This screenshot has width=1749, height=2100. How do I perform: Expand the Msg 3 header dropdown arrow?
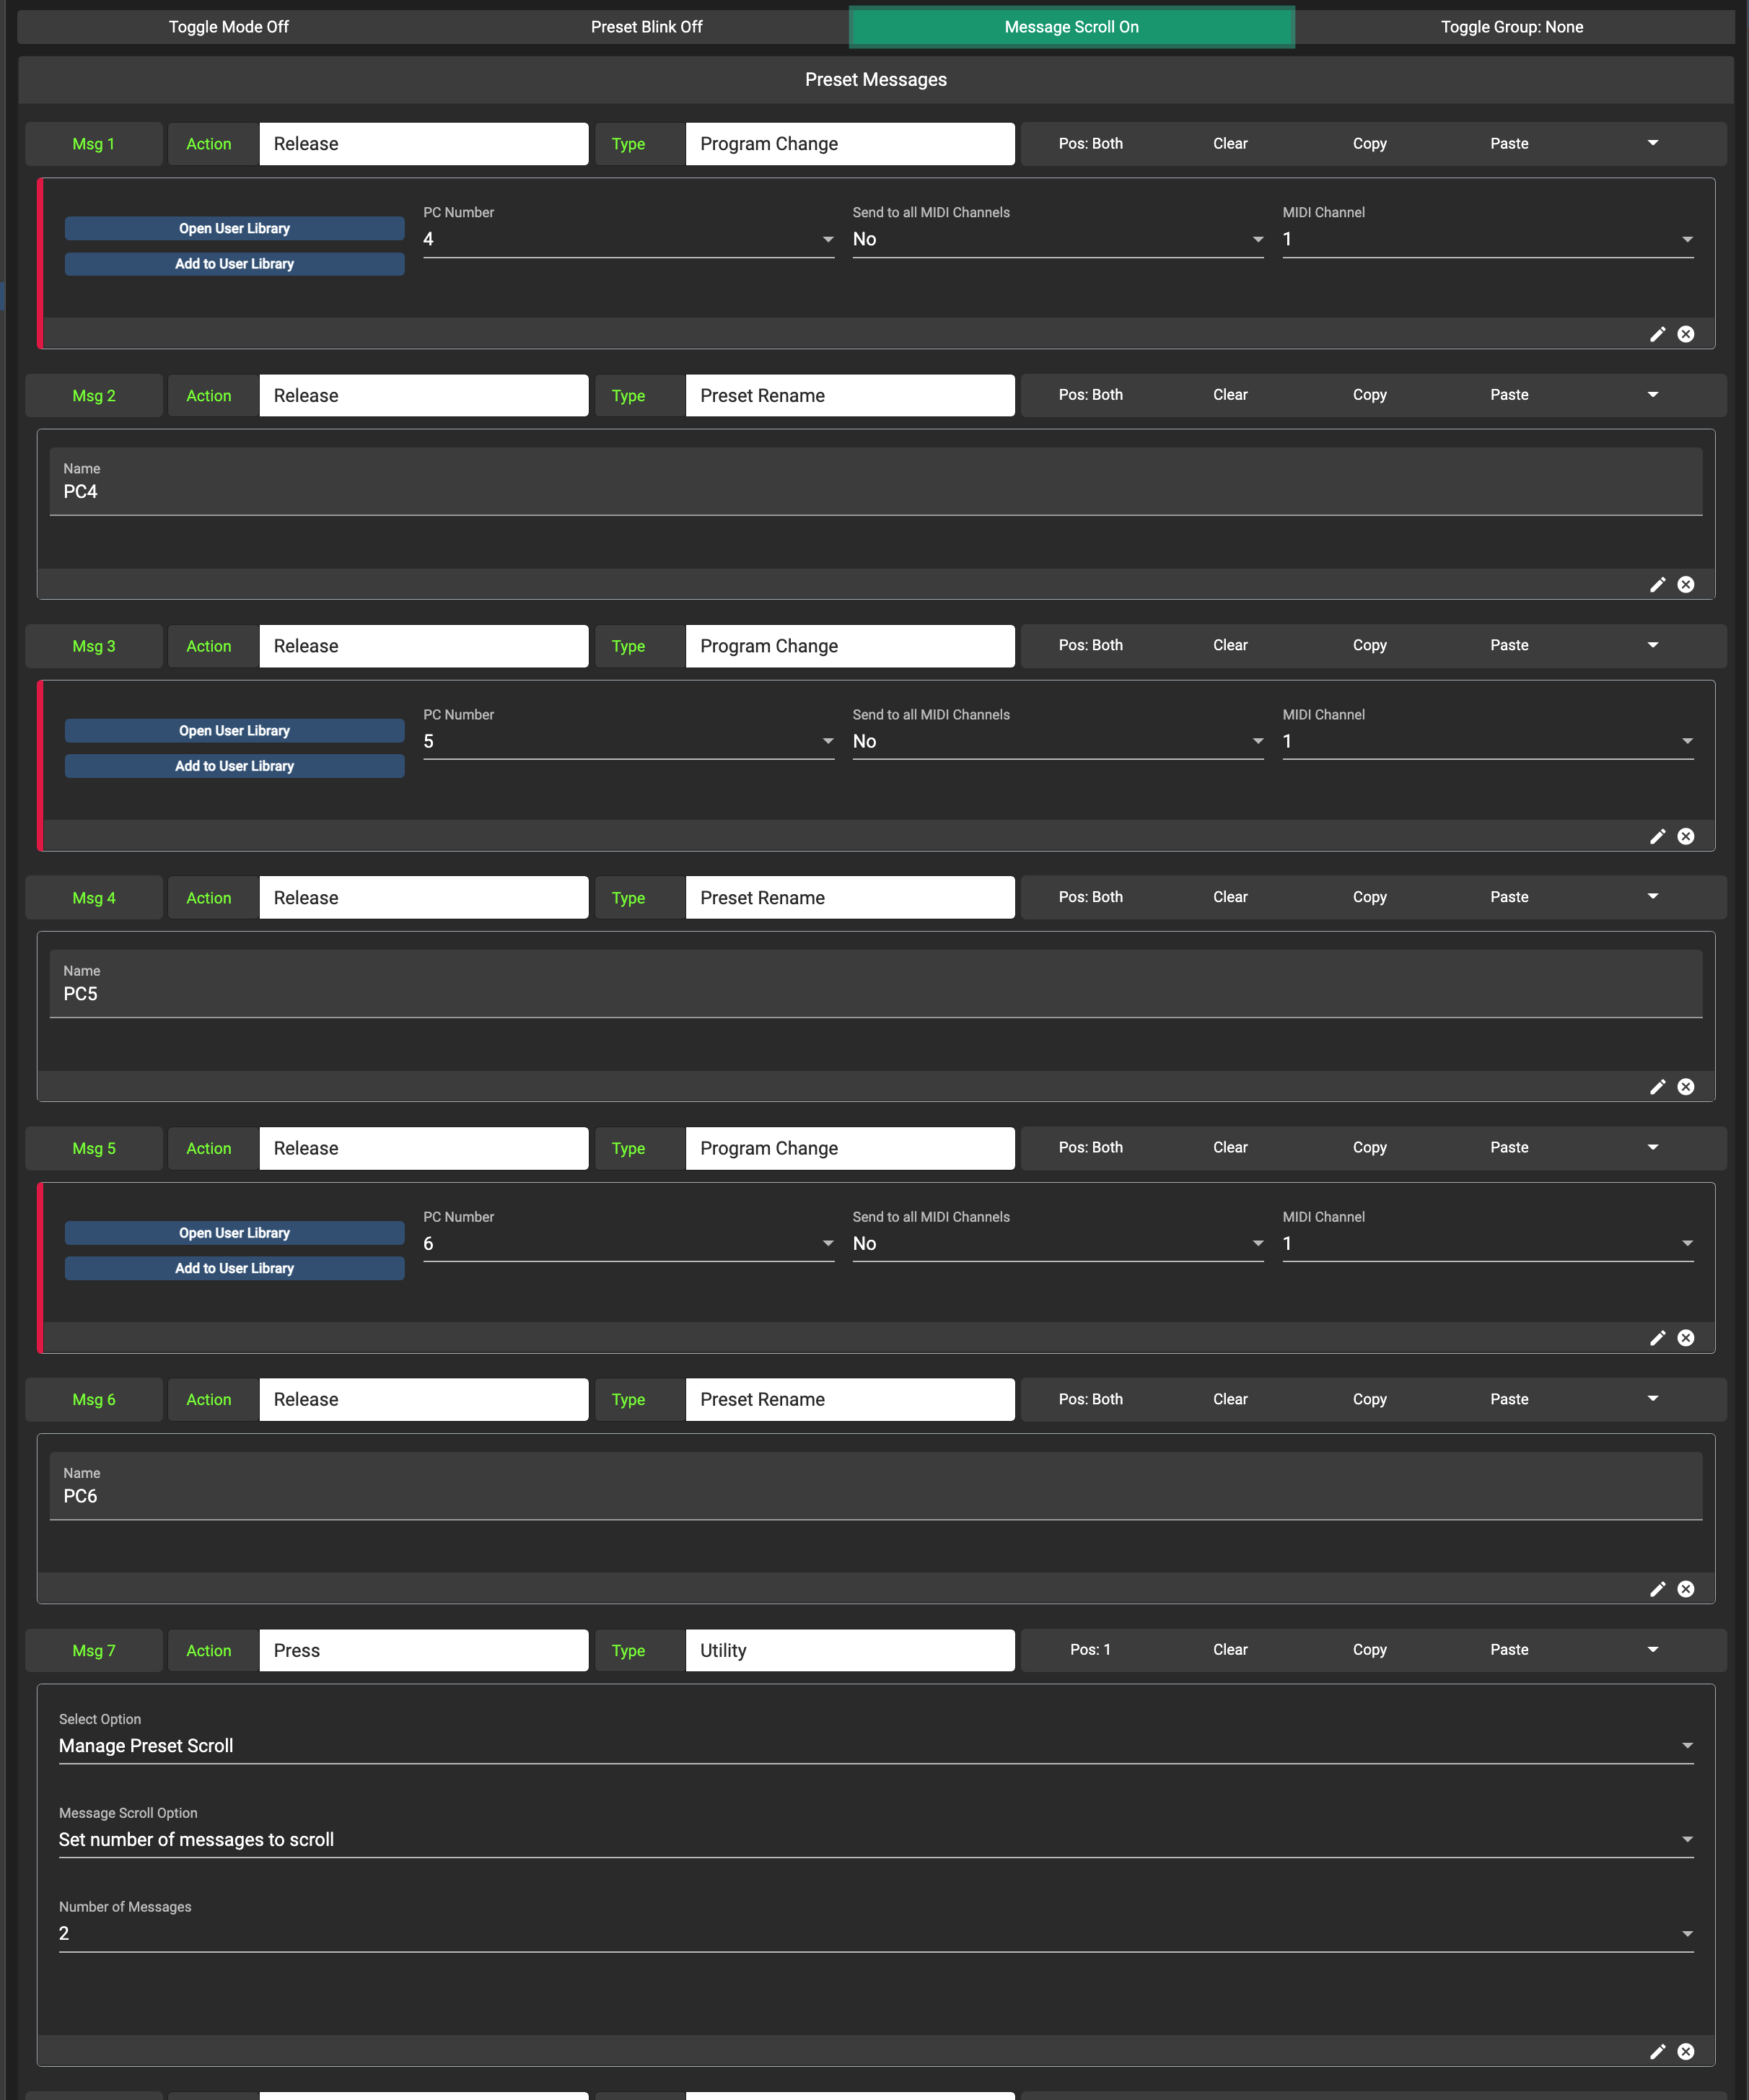tap(1653, 645)
